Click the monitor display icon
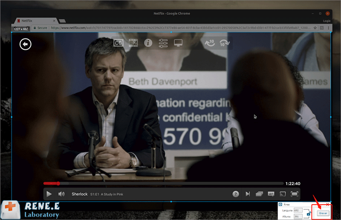The height and width of the screenshot is (220, 341). point(178,43)
